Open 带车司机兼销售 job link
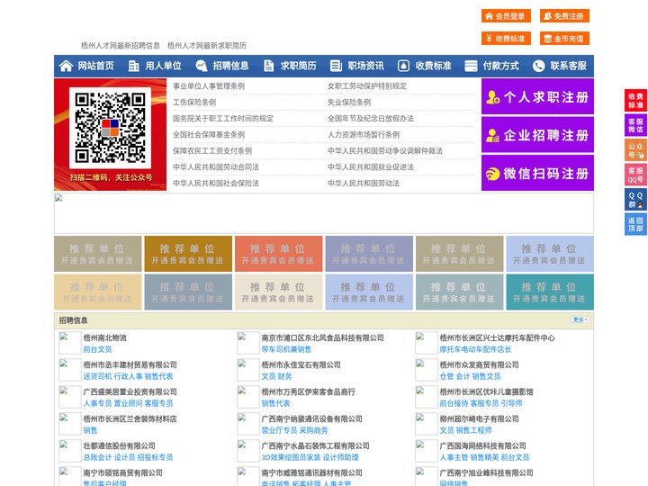The height and width of the screenshot is (486, 648). coord(286,349)
